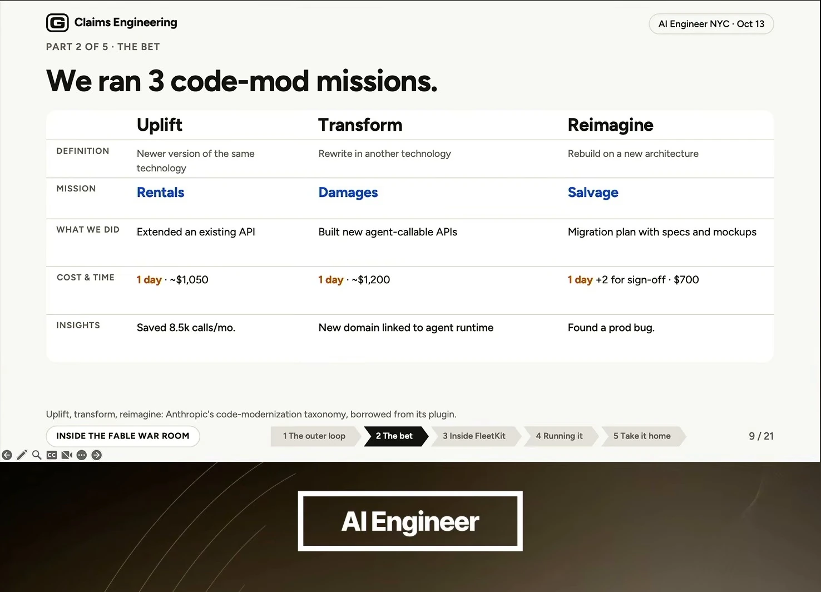This screenshot has height=592, width=821.
Task: Open the Salvage mission link
Action: click(593, 193)
